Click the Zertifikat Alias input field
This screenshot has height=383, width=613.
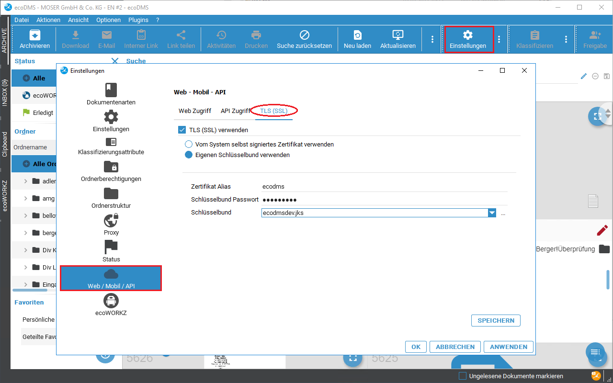(x=383, y=187)
